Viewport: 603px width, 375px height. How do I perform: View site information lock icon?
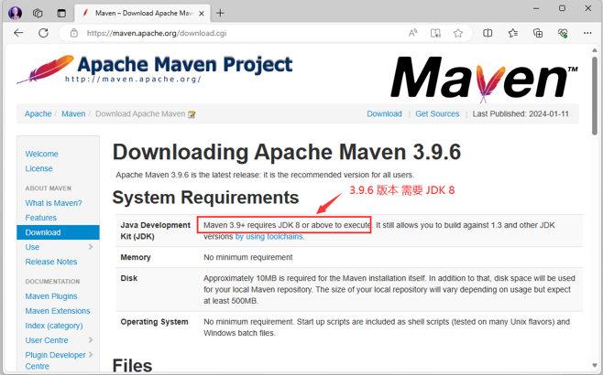click(x=74, y=34)
